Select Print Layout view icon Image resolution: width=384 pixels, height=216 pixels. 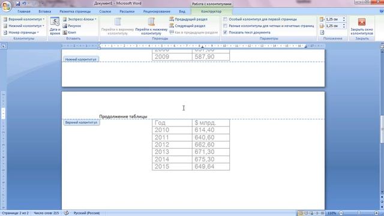pyautogui.click(x=301, y=213)
